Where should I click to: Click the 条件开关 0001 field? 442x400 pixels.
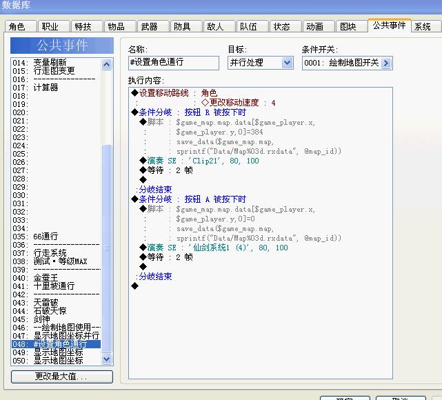(348, 63)
